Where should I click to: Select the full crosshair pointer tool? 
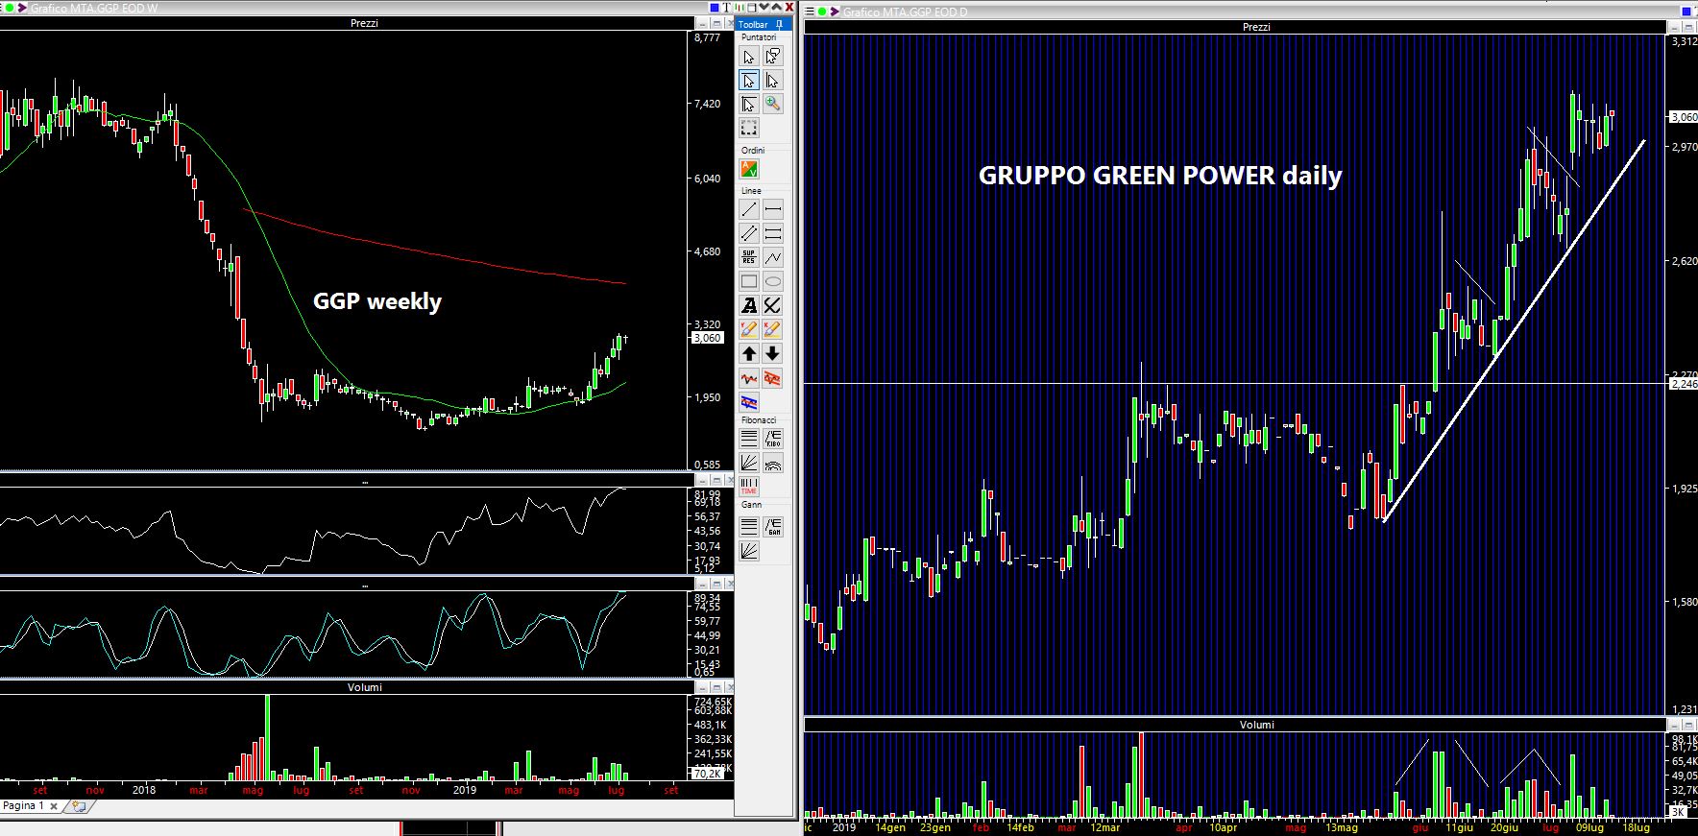749,104
